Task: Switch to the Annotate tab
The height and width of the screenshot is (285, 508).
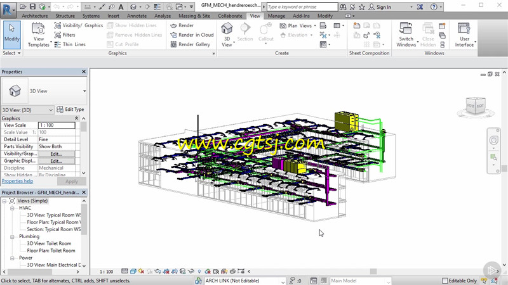Action: (x=137, y=16)
